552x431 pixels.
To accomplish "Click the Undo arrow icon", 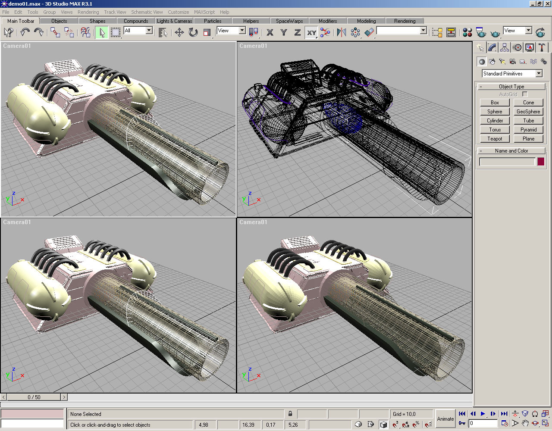I will (25, 32).
